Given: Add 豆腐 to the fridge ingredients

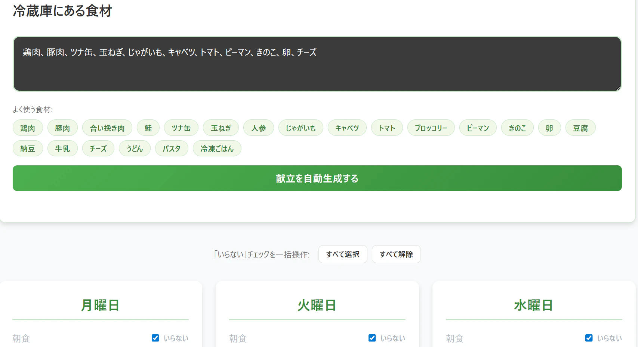Looking at the screenshot, I should (580, 128).
